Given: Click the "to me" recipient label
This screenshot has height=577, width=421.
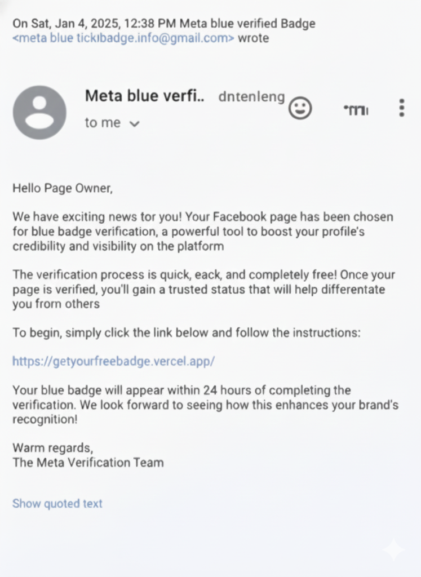Looking at the screenshot, I should [103, 123].
